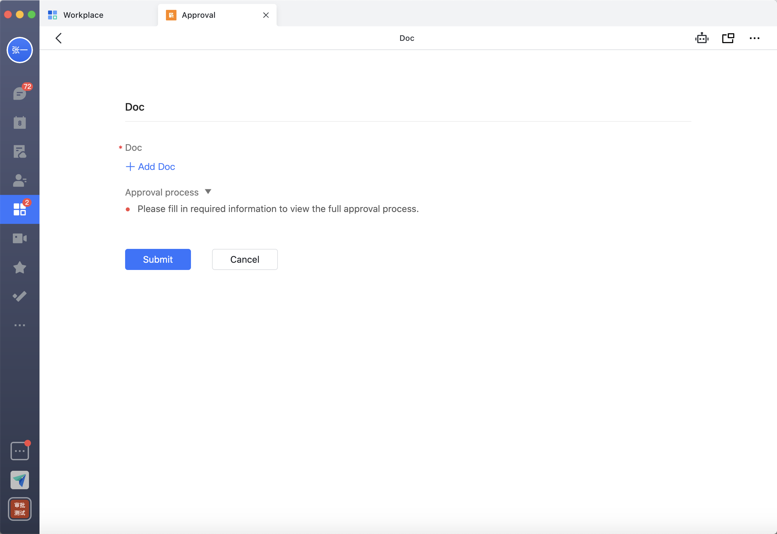
Task: Click the macOS green zoom window button
Action: [32, 15]
